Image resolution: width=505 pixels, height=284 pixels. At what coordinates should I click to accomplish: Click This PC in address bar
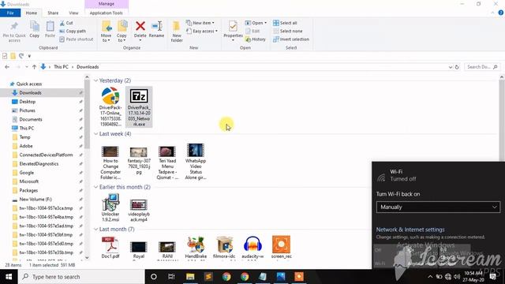coord(61,67)
